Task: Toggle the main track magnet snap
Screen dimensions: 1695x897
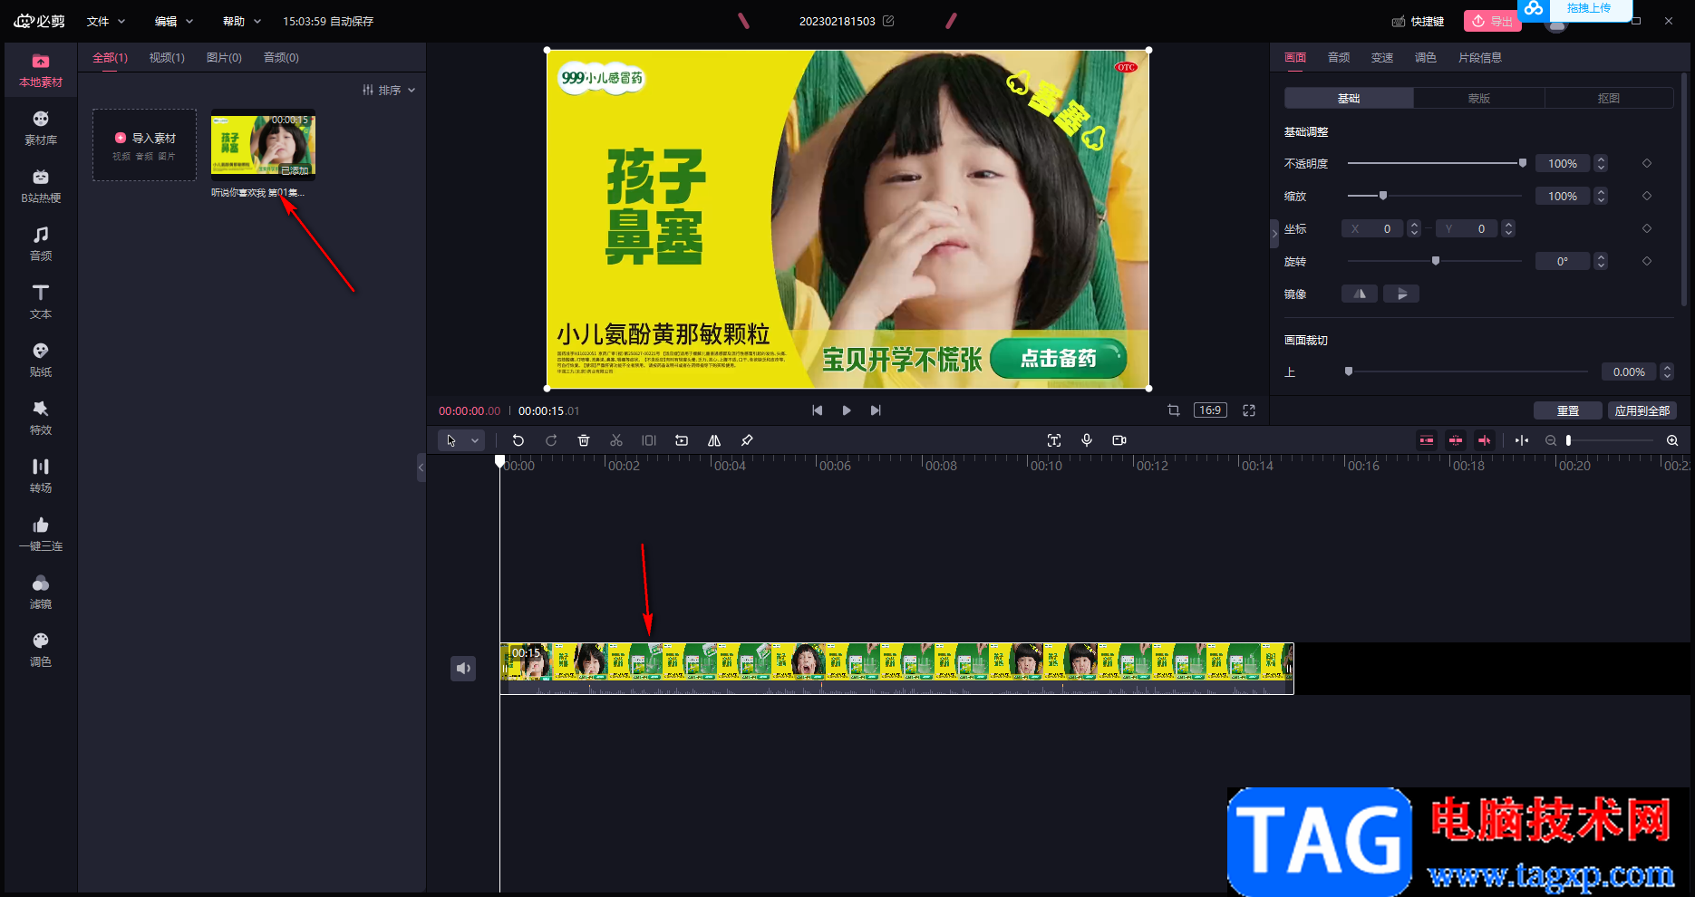Action: [x=1427, y=440]
